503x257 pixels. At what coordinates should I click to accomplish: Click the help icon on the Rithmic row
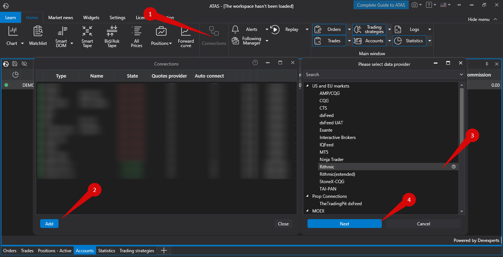[454, 167]
